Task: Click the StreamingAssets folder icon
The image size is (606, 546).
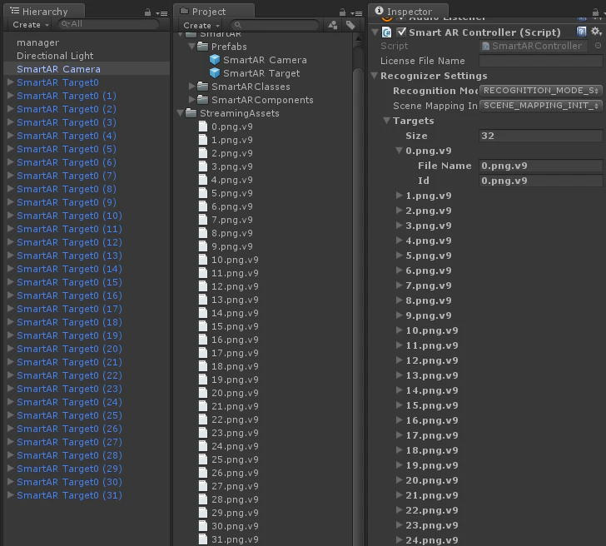Action: click(191, 113)
